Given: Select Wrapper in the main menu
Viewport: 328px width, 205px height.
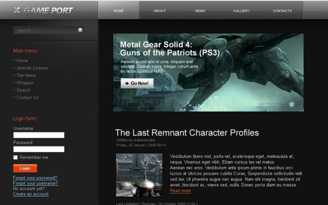Looking at the screenshot, I should click(x=25, y=82).
